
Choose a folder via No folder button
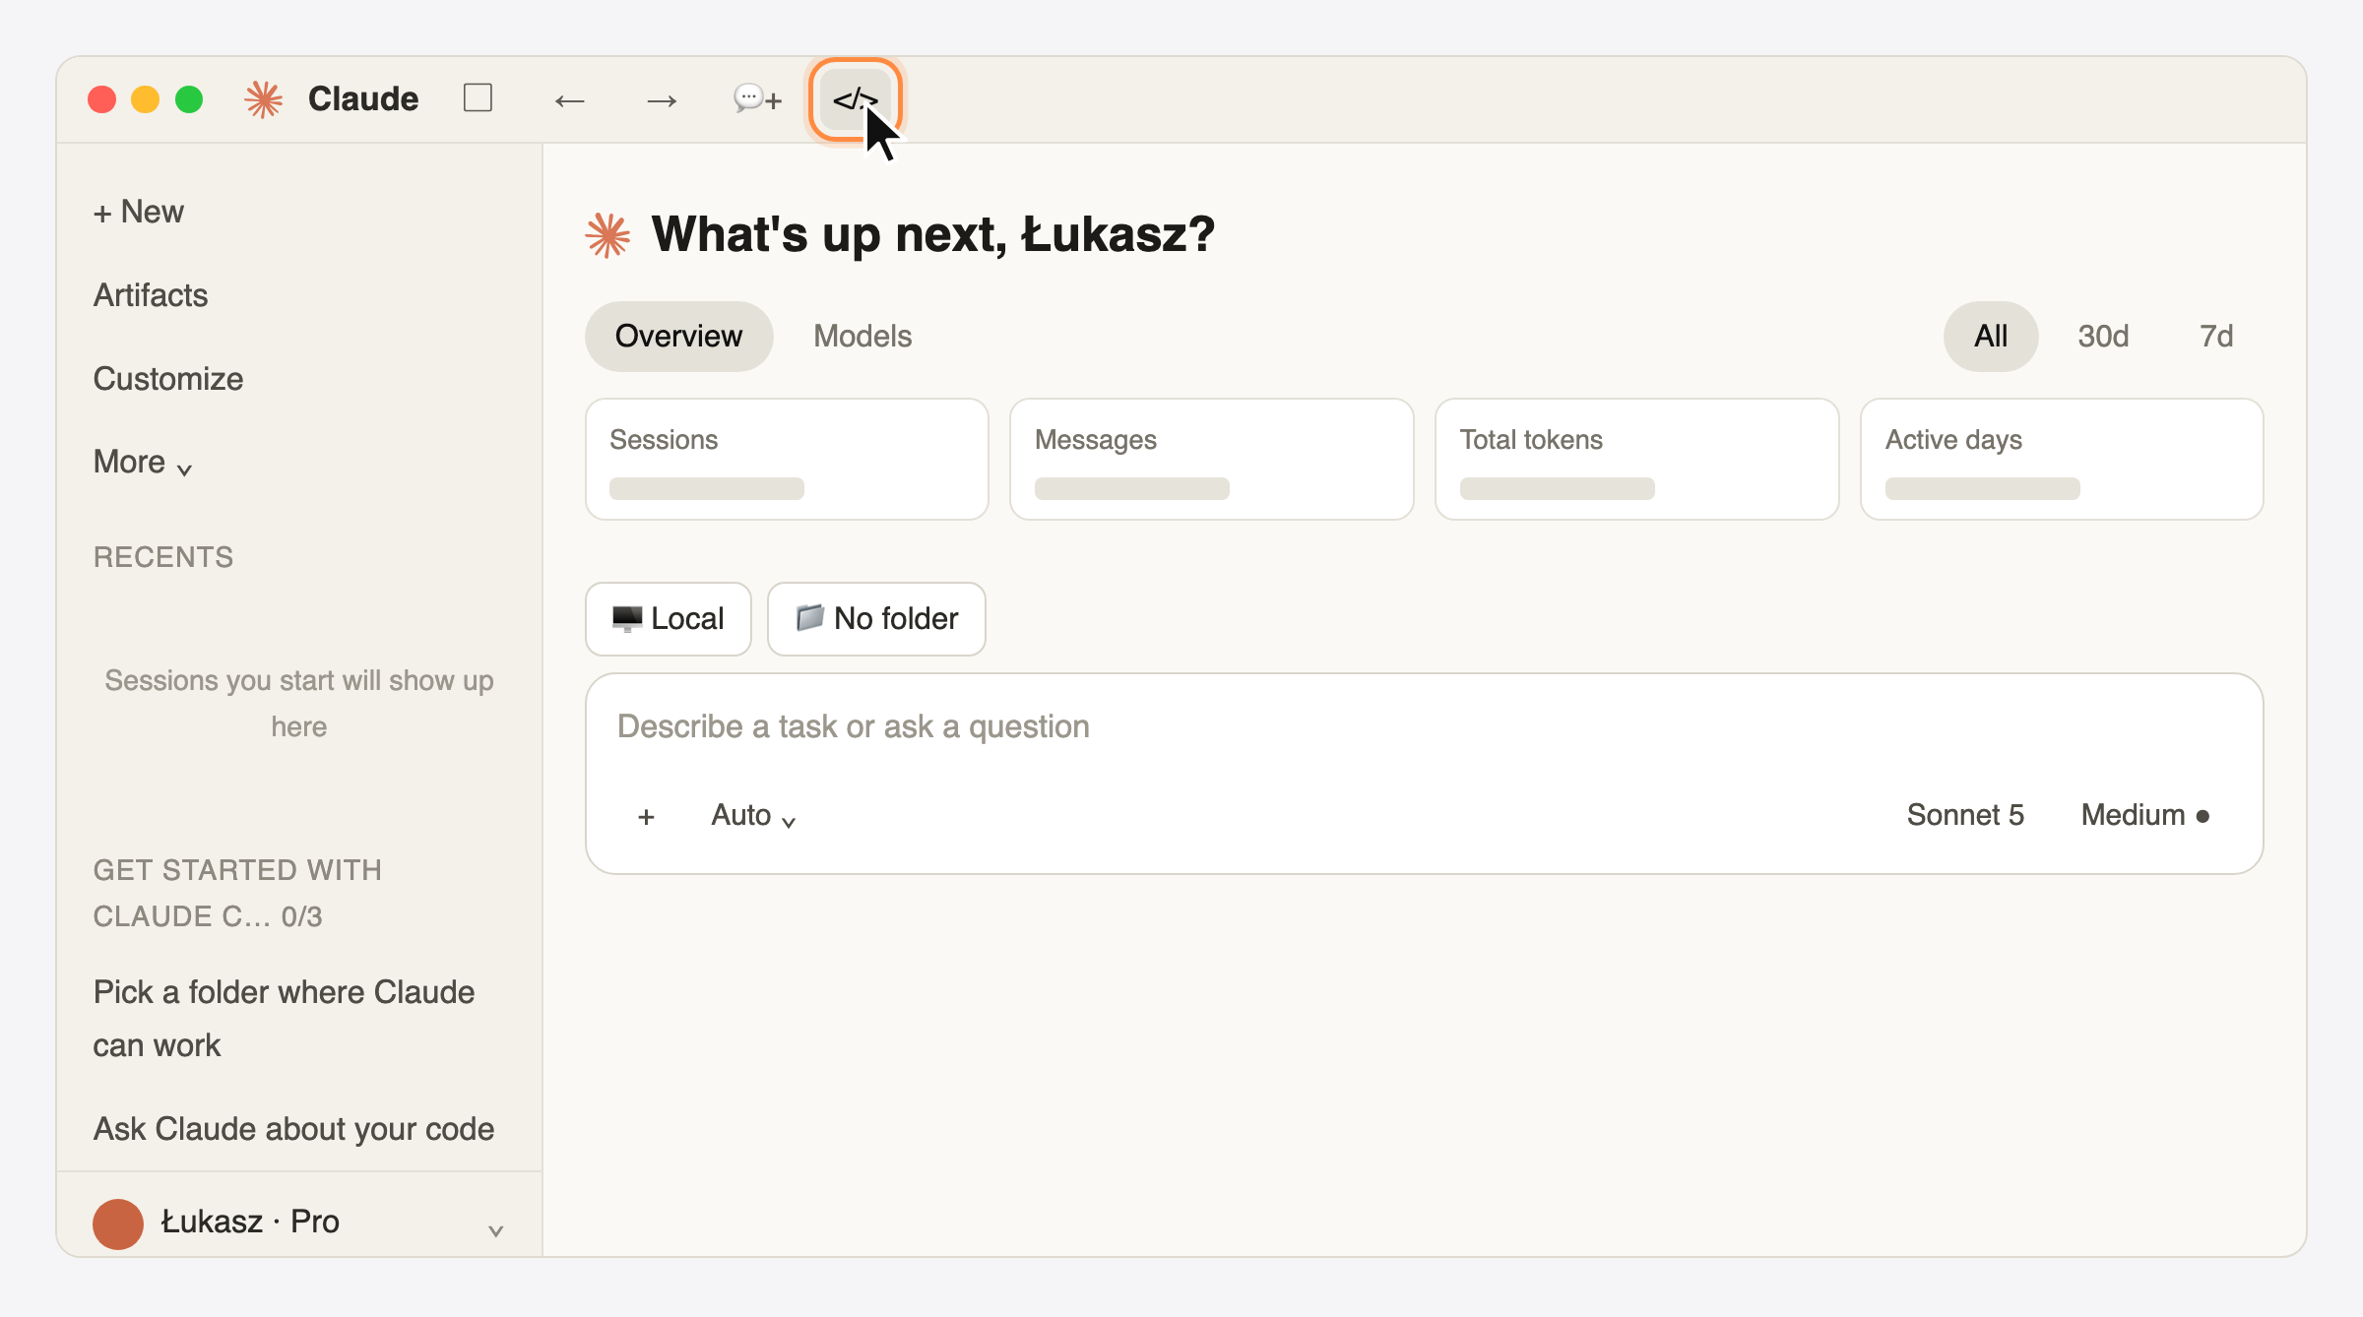click(876, 619)
